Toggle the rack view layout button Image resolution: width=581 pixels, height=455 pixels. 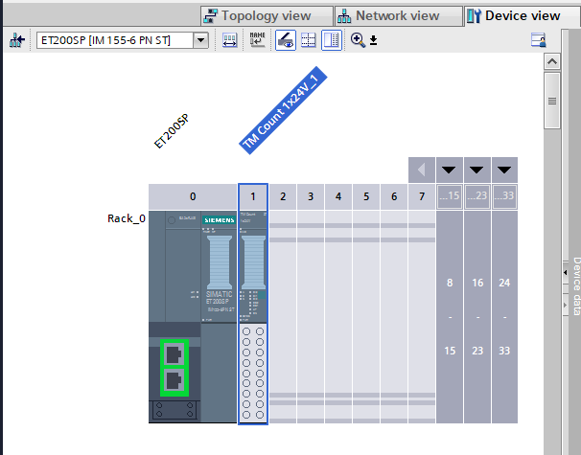pyautogui.click(x=331, y=40)
